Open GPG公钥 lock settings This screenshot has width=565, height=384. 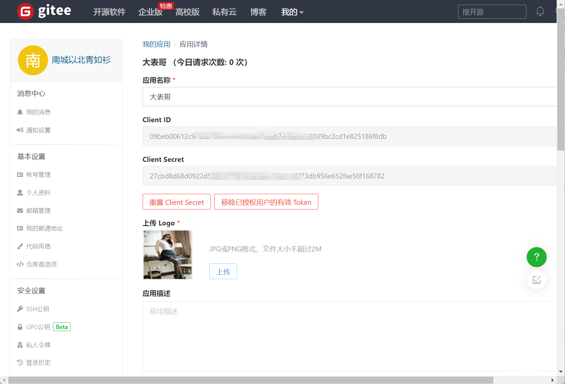[x=38, y=327]
